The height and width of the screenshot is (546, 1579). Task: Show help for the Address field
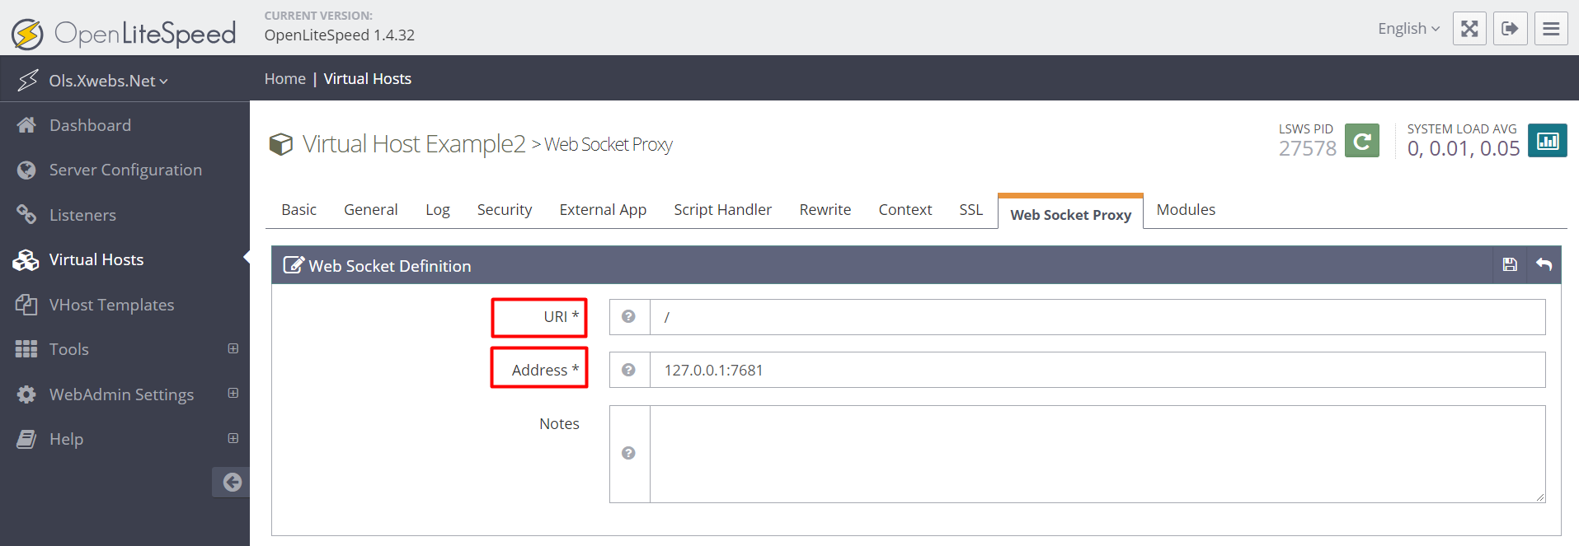(x=628, y=370)
